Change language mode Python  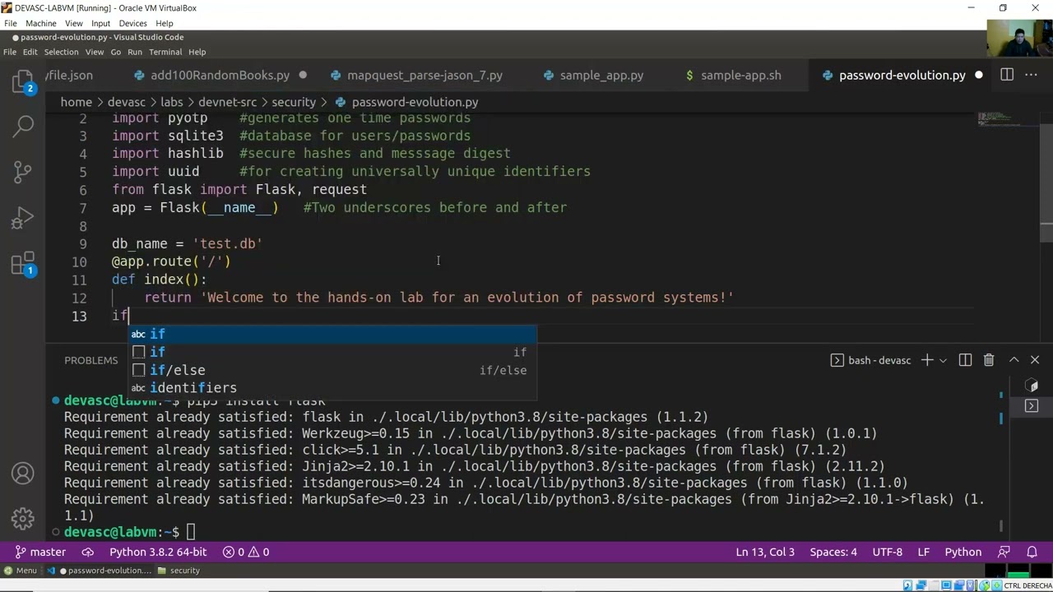(963, 552)
